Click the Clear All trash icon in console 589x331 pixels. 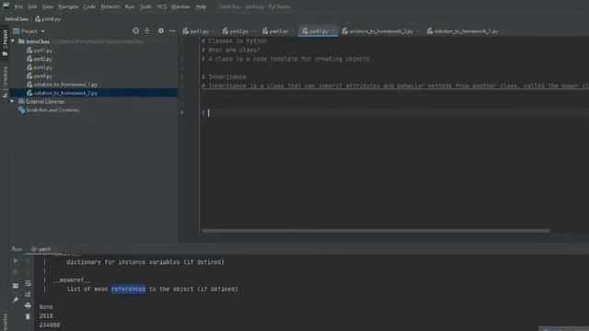pyautogui.click(x=28, y=316)
